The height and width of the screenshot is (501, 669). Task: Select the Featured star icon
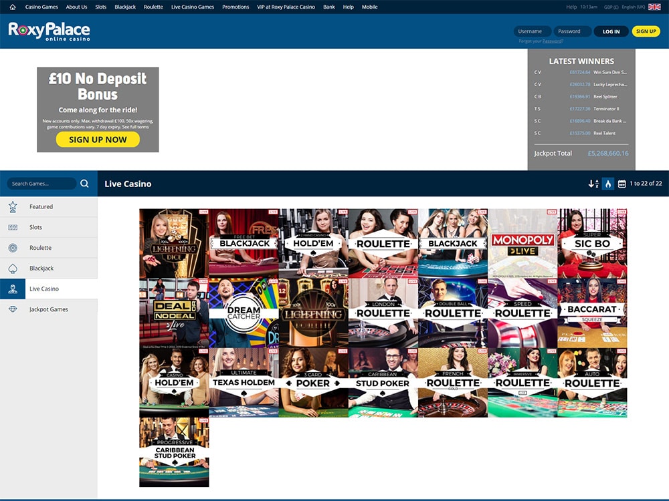point(13,206)
